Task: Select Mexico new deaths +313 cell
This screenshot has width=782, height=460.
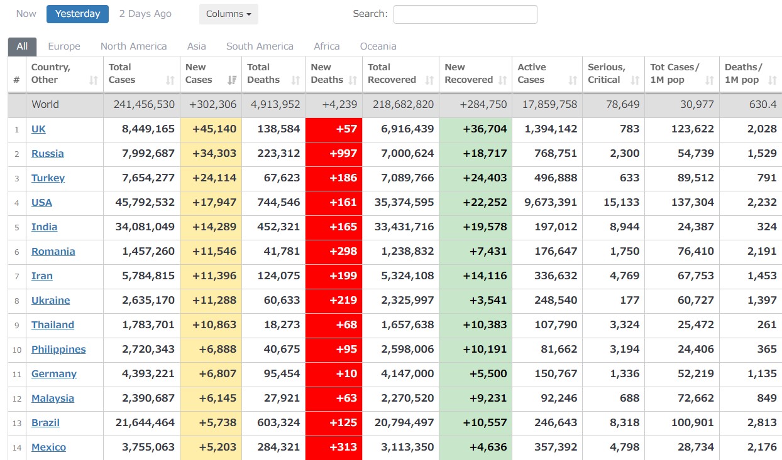Action: 334,447
